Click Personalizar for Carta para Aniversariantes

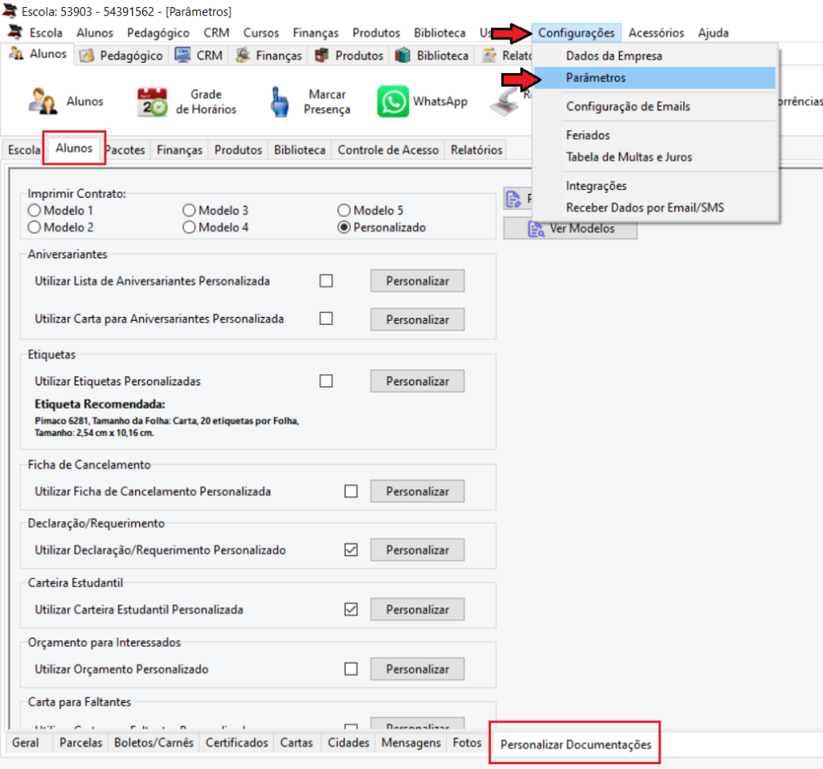coord(417,319)
